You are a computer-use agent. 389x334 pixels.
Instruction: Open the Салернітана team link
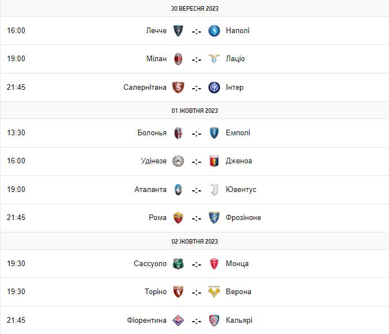click(x=145, y=88)
